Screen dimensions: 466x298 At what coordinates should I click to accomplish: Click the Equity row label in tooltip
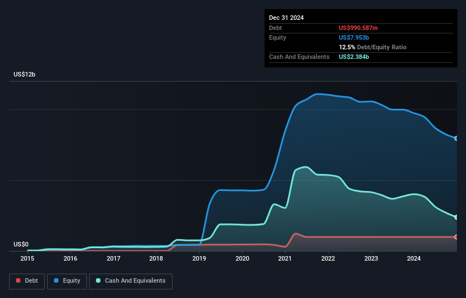coord(278,37)
